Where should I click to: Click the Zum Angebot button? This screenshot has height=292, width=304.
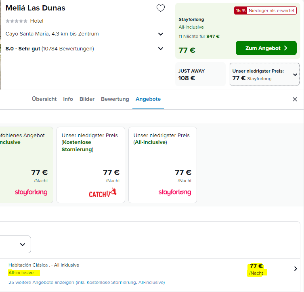pyautogui.click(x=266, y=48)
